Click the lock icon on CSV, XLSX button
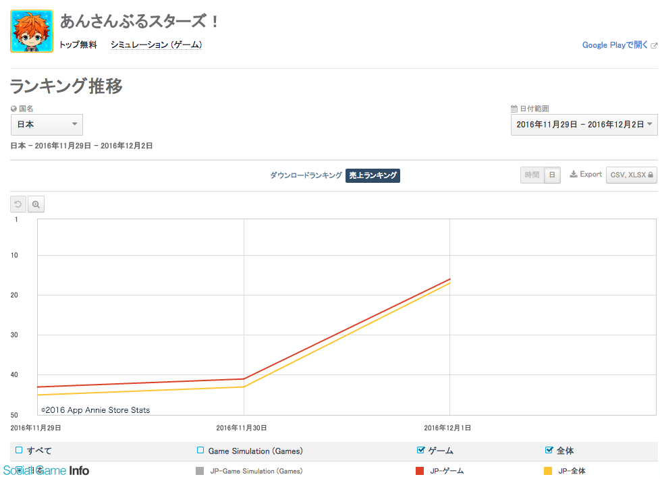 [x=651, y=175]
